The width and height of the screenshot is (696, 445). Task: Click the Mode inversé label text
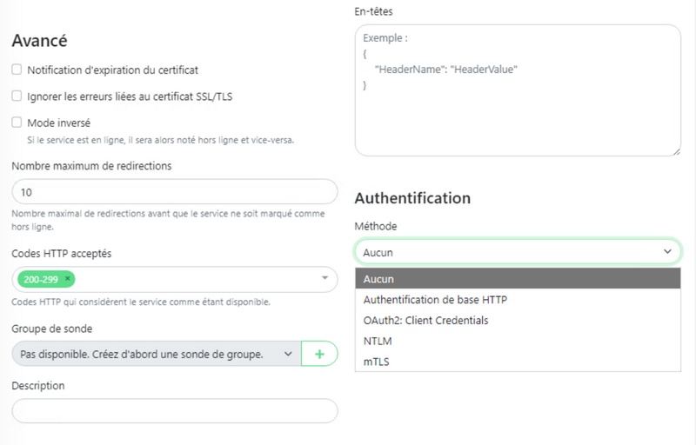click(x=59, y=123)
